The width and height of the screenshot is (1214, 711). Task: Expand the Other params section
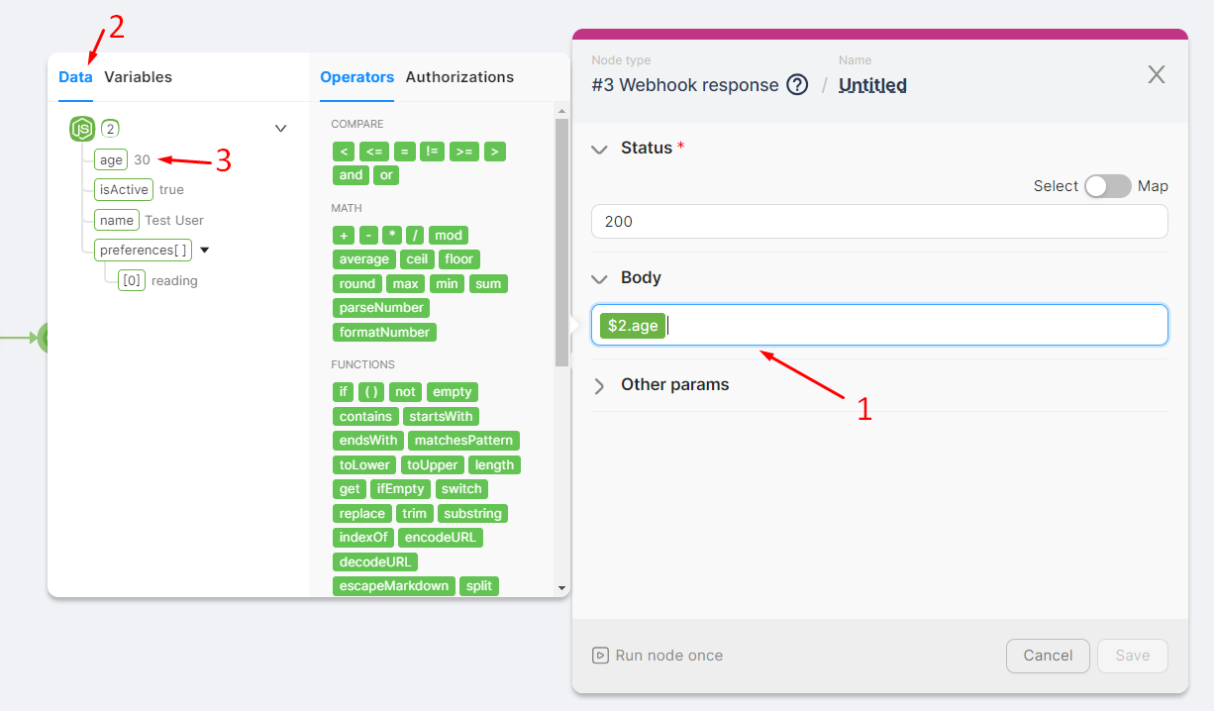(x=599, y=385)
